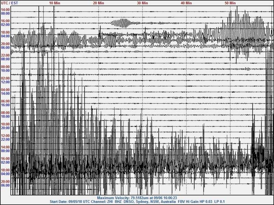Click the "UTC / EST" axis header label

10,3
